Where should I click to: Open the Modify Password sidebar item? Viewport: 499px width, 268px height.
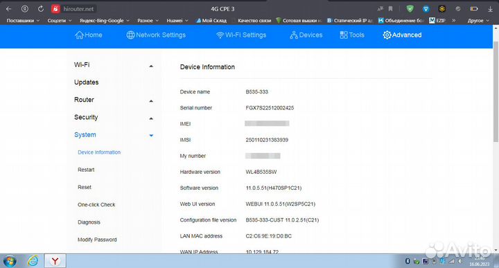point(97,240)
